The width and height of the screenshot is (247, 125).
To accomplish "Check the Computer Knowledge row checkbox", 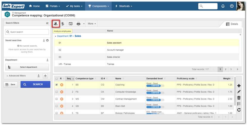I will click(x=56, y=92).
